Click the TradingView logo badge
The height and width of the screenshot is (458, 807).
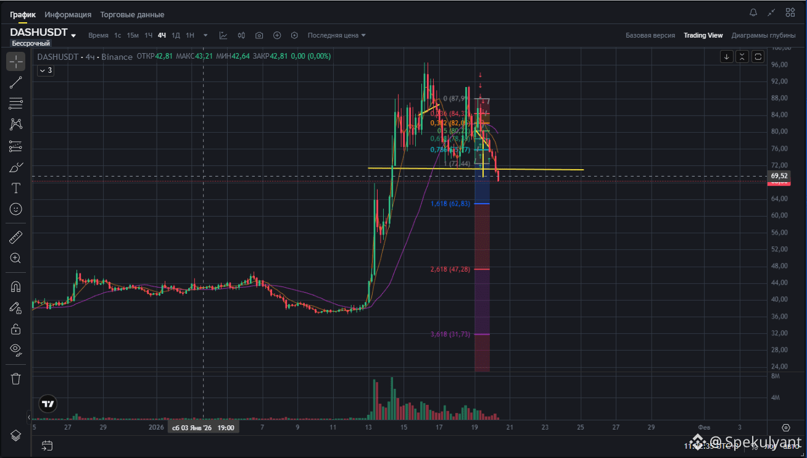tap(48, 404)
